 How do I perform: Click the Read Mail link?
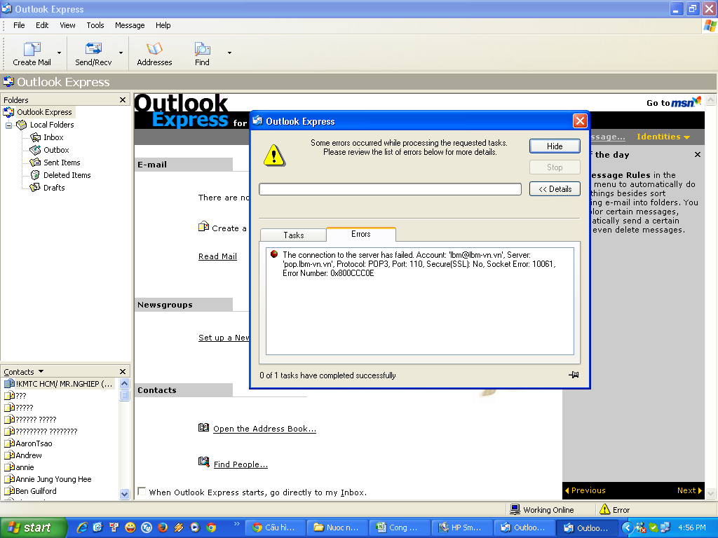(217, 256)
